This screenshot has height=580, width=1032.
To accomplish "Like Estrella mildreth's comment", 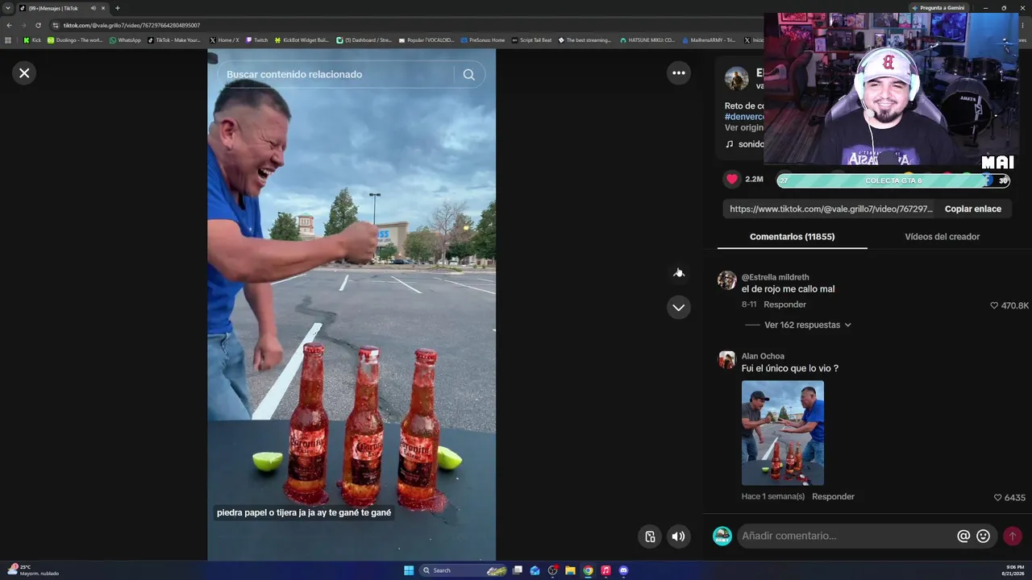I will point(994,306).
